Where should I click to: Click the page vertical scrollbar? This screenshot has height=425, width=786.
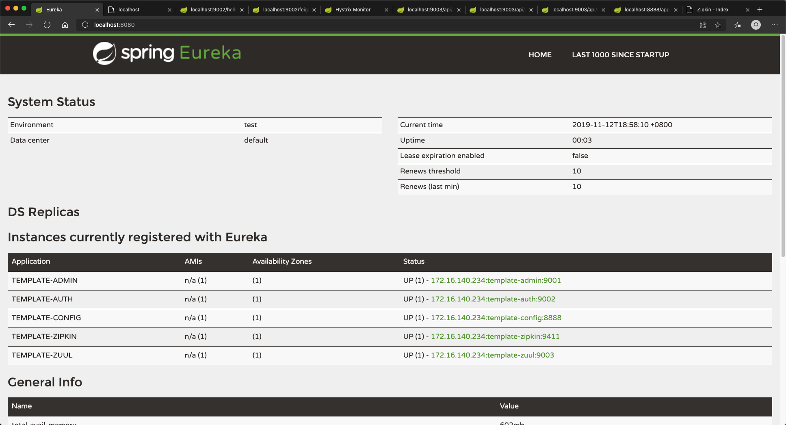coord(783,146)
